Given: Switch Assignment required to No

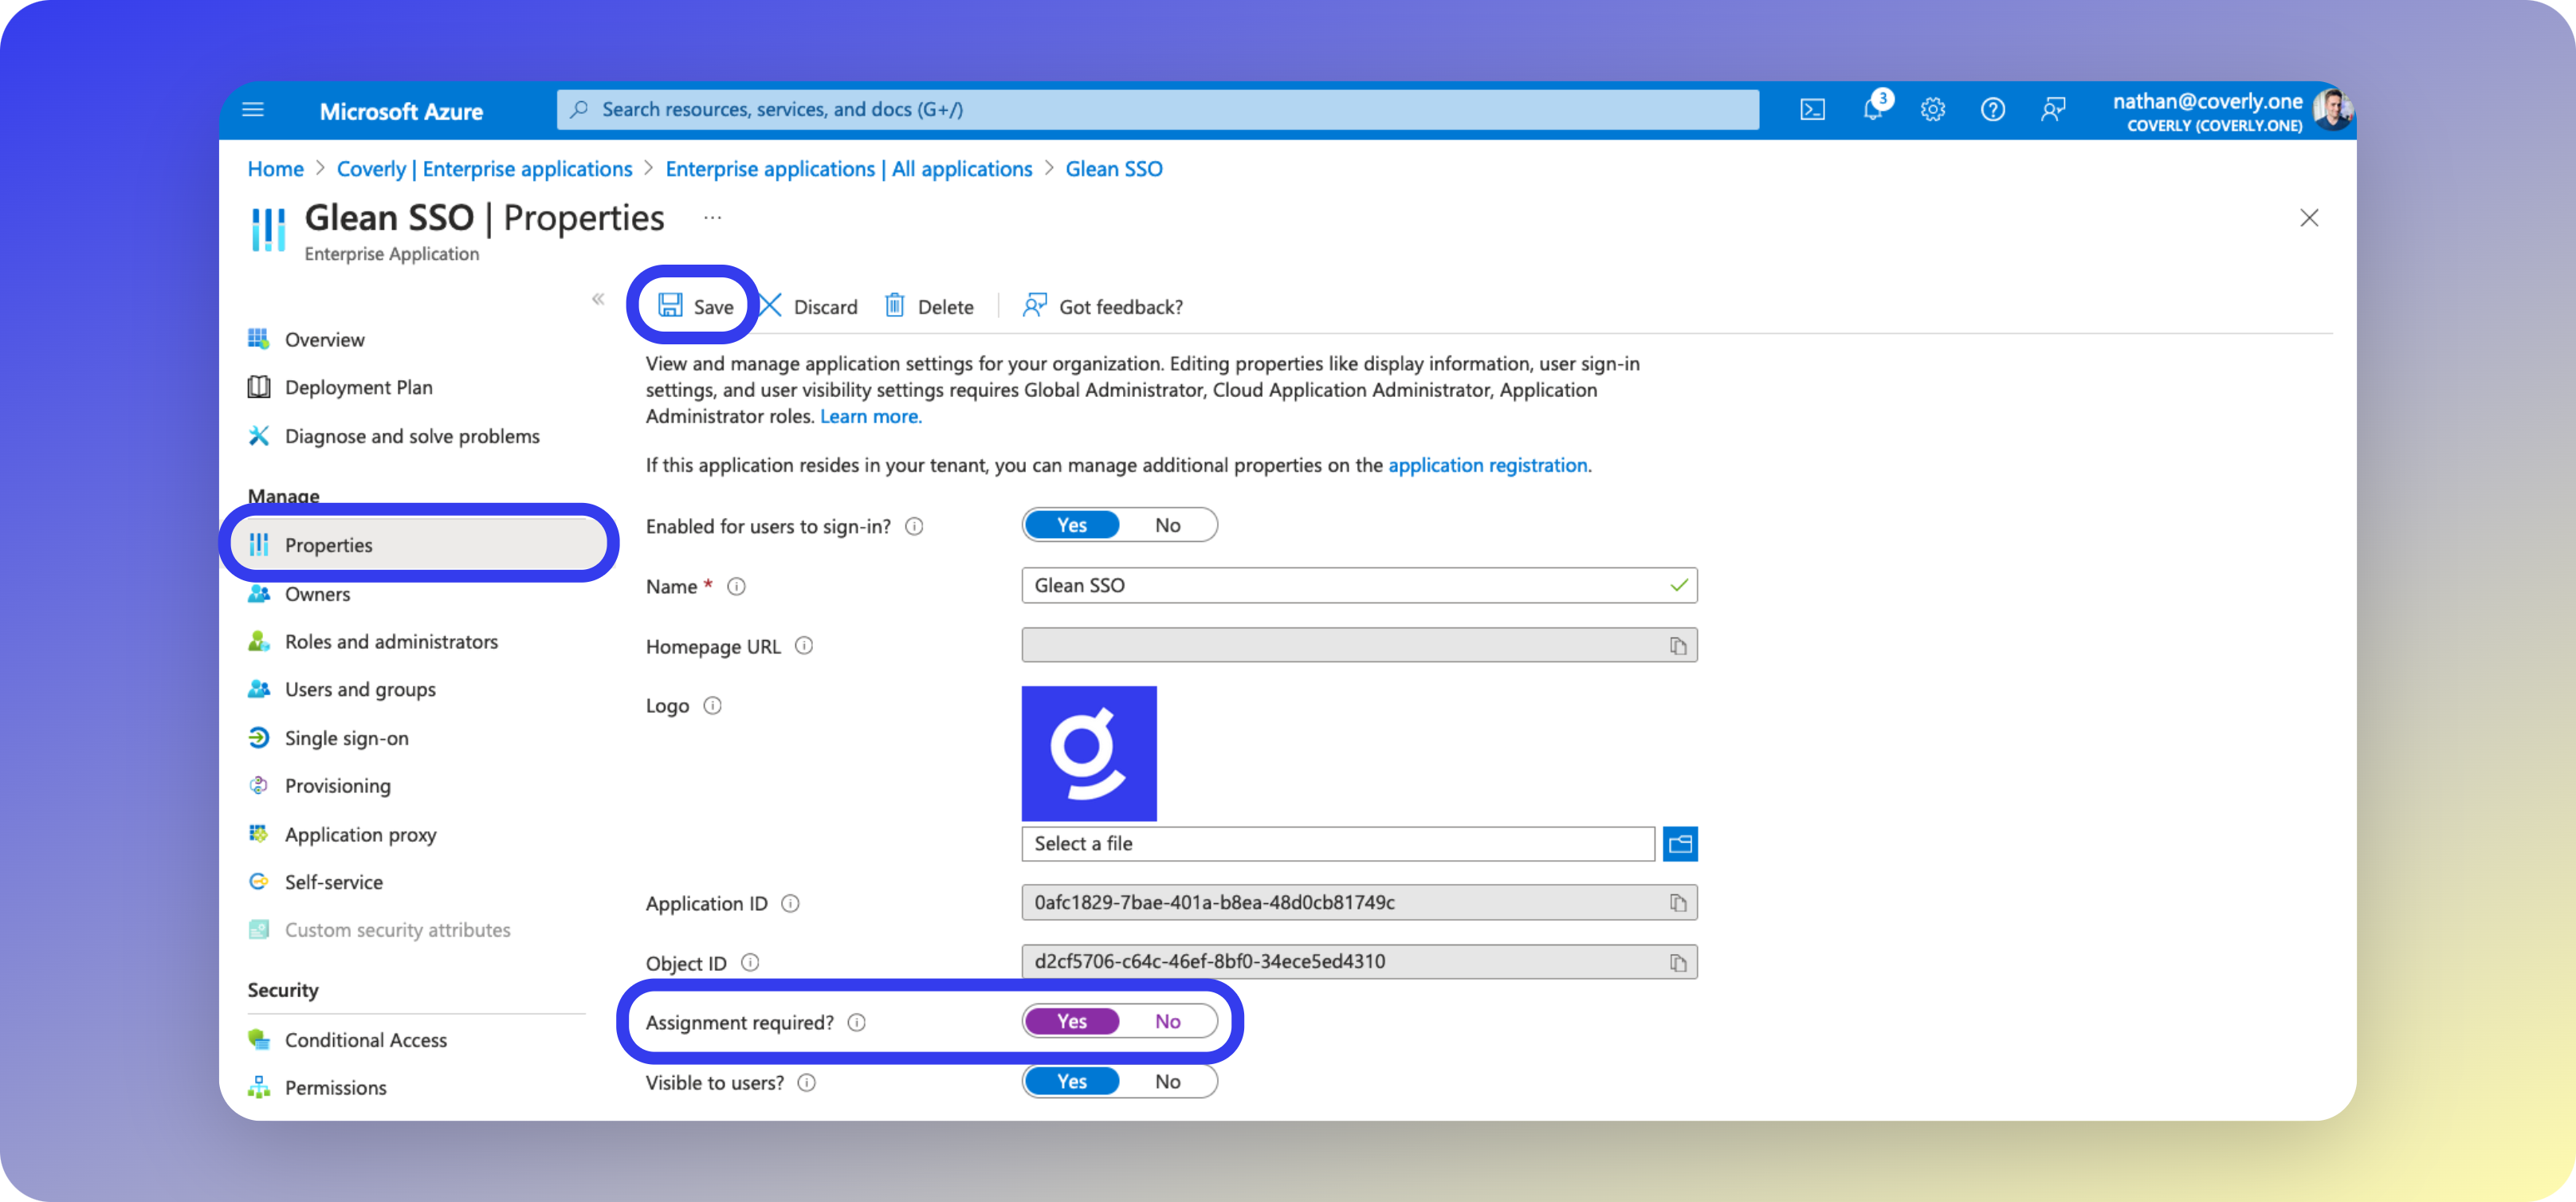Looking at the screenshot, I should pyautogui.click(x=1167, y=1021).
